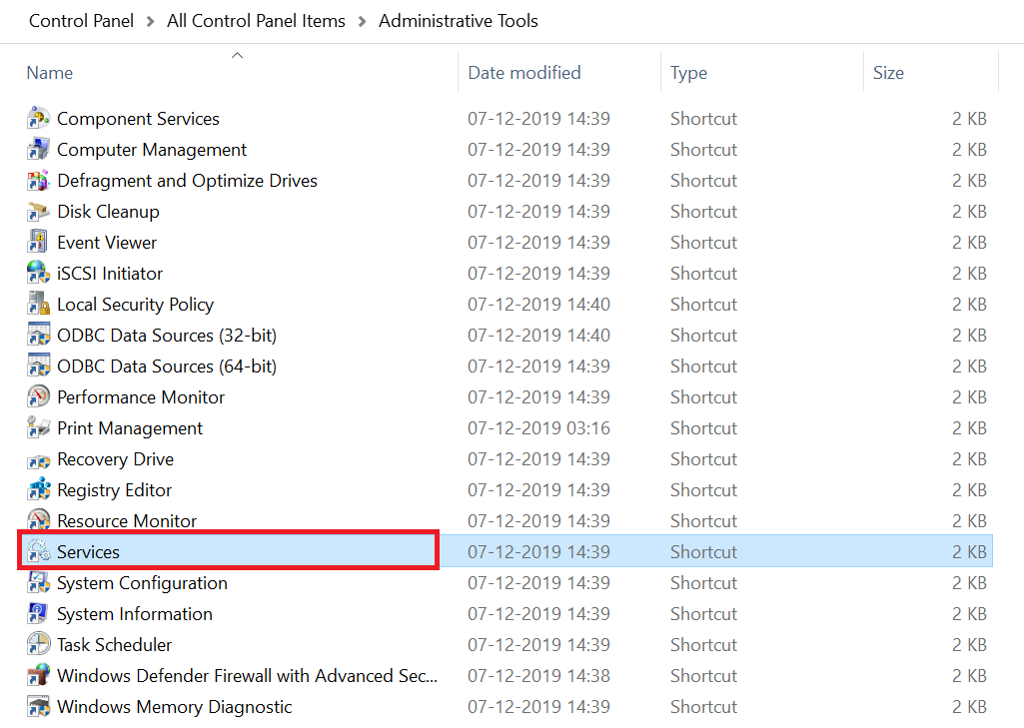1024x728 pixels.
Task: Click Shortcut type in Disk Cleanup row
Action: point(703,212)
